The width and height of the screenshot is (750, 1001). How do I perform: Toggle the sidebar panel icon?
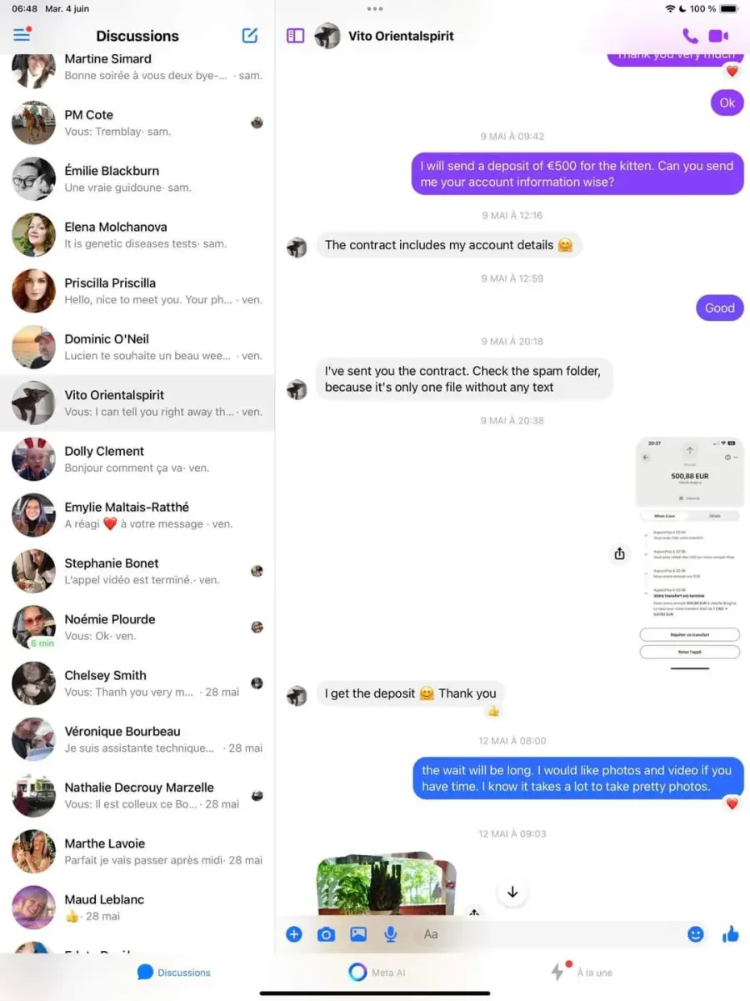(295, 36)
